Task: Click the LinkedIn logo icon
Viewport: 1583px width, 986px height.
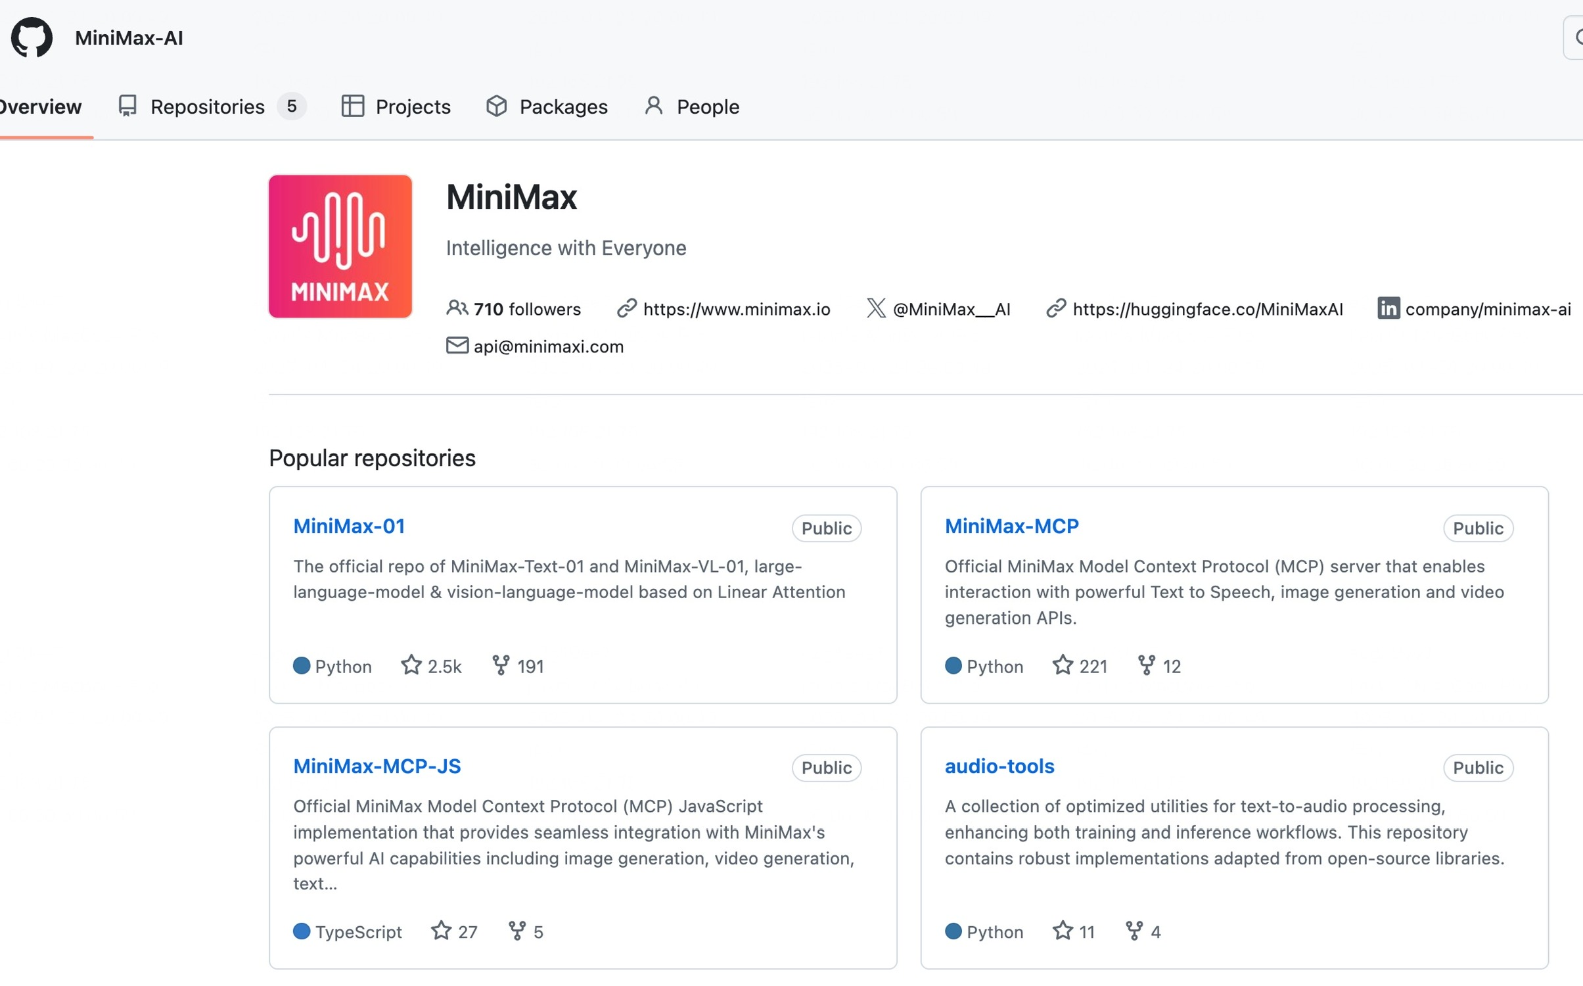Action: pos(1388,308)
